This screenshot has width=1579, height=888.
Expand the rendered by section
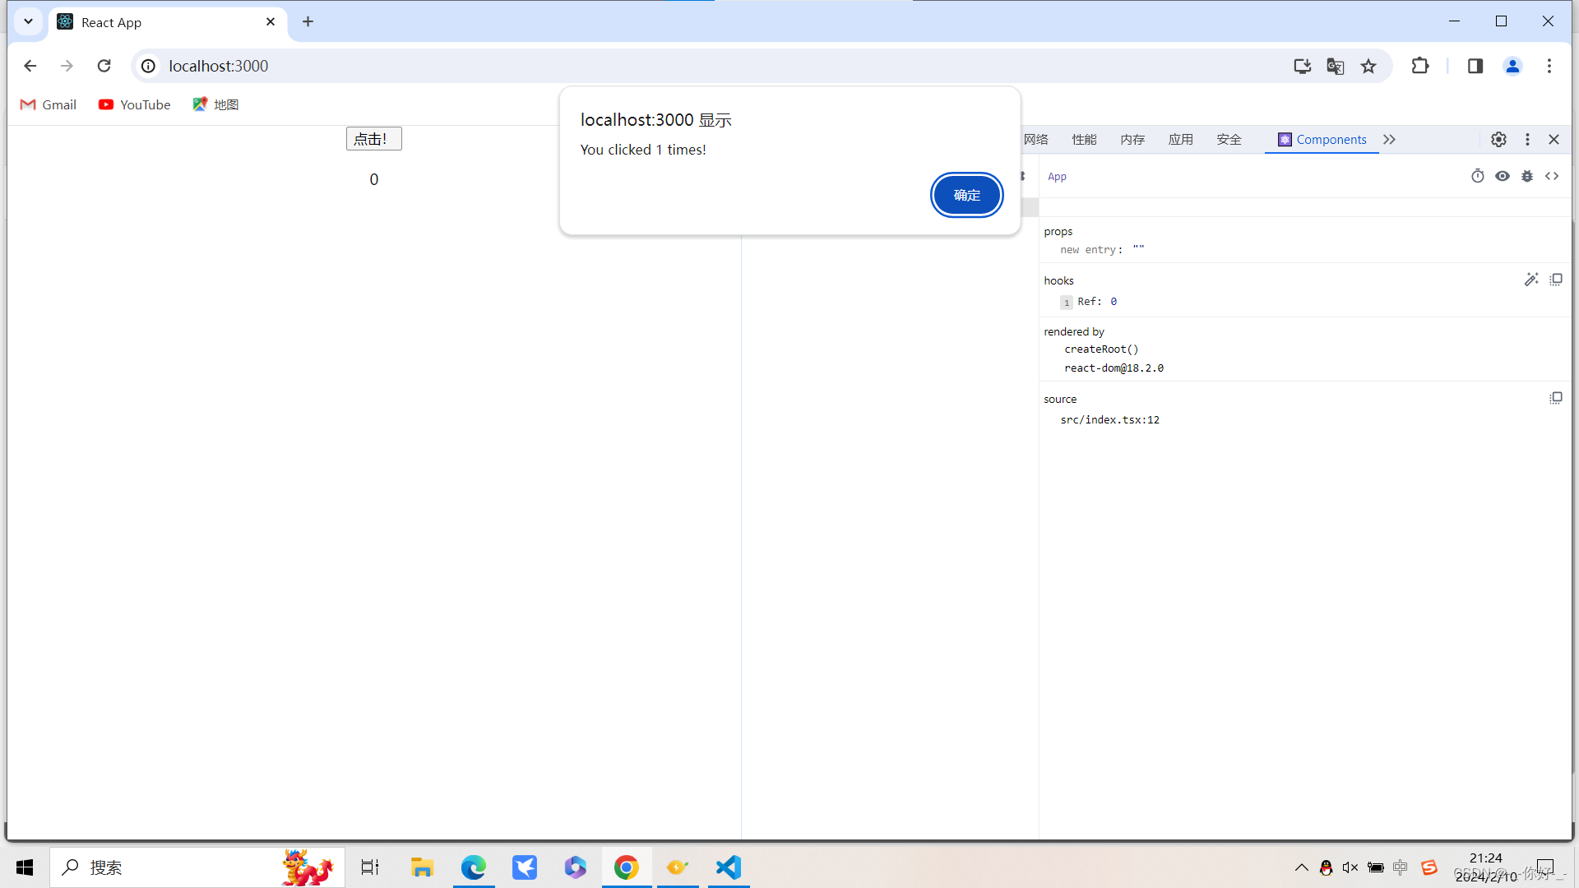1073,331
